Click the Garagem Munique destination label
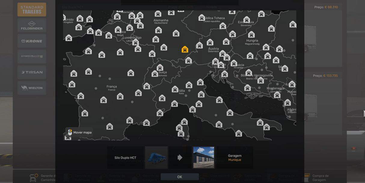The width and height of the screenshot is (365, 183). [x=235, y=158]
